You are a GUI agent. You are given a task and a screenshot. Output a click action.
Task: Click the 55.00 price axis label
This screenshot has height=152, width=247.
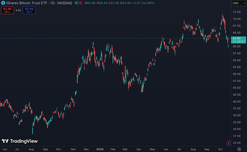tap(237, 60)
